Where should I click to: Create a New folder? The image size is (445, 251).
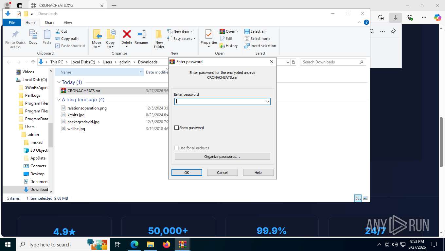159,39
